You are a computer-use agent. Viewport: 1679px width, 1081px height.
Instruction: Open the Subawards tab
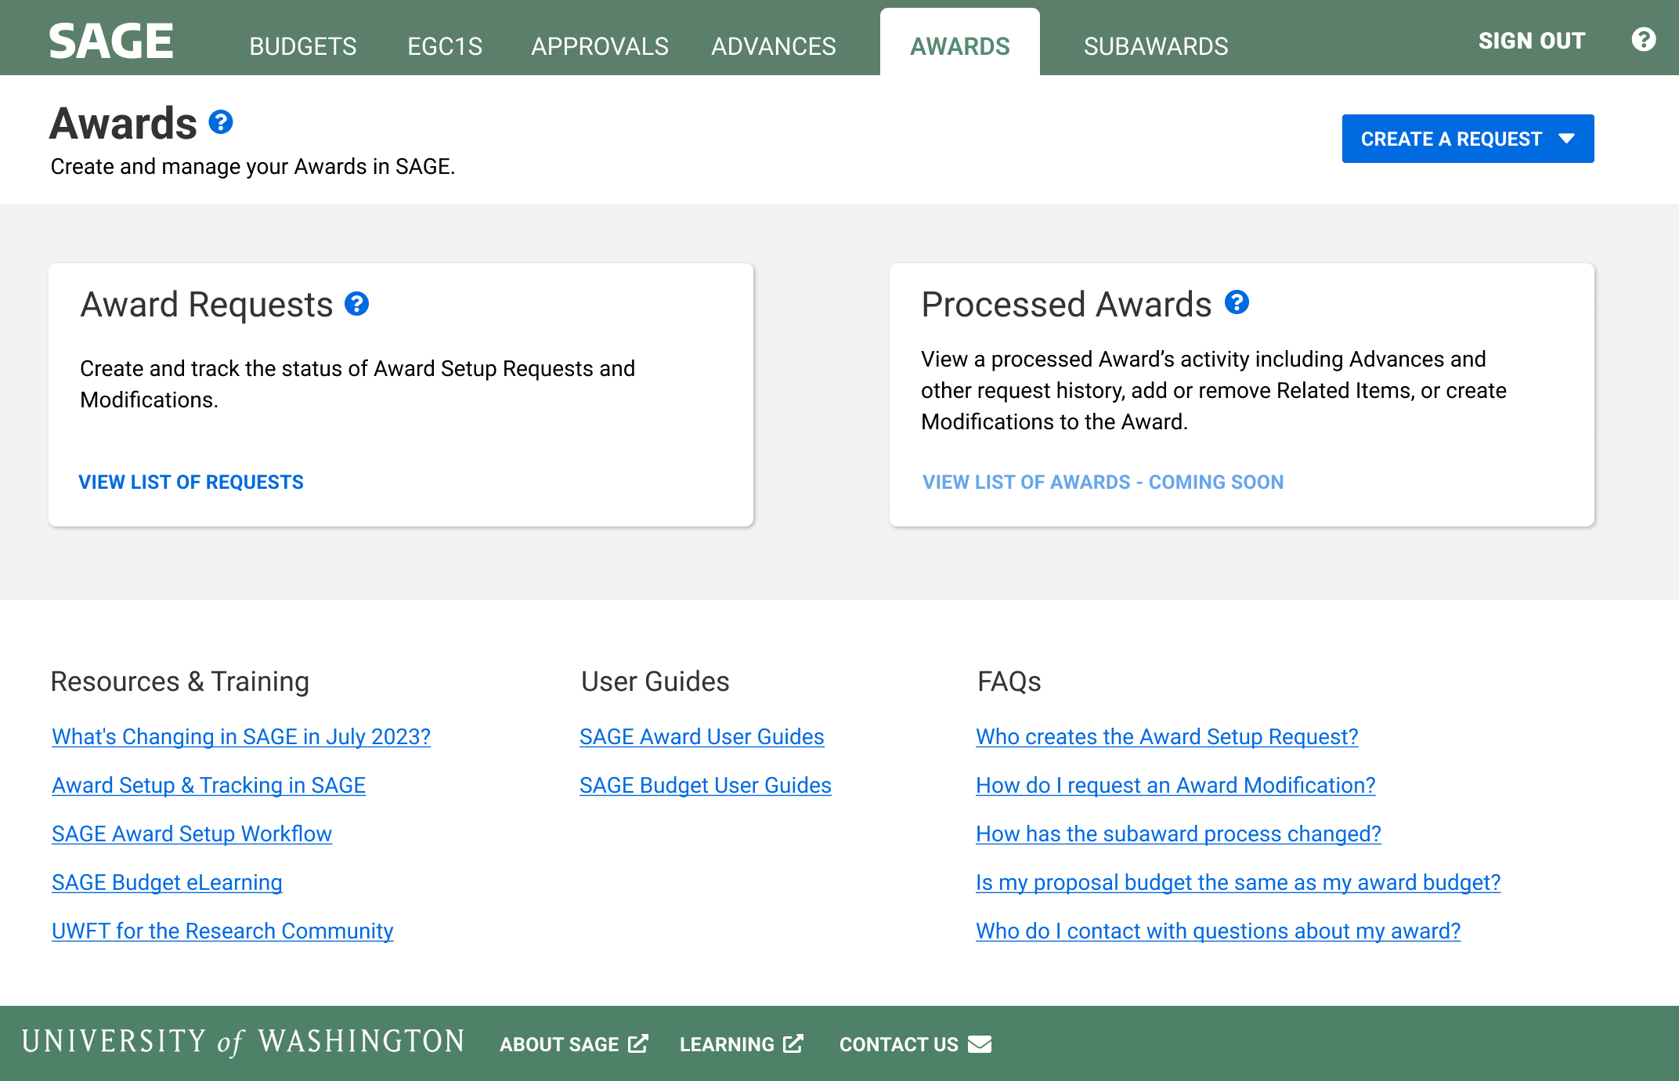click(x=1156, y=46)
